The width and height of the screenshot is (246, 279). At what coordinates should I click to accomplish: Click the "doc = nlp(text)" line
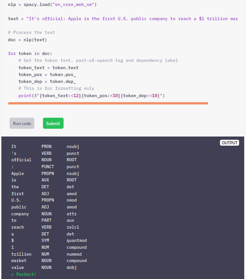point(27,40)
